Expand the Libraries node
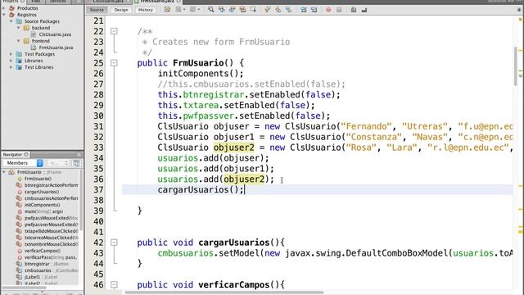Screen dimensions: 524x295 [x=11, y=61]
